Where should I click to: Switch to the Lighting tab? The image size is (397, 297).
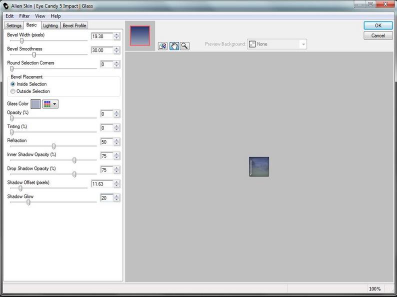pyautogui.click(x=50, y=25)
